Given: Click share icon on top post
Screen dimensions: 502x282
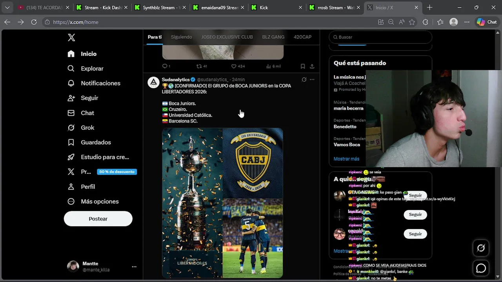Looking at the screenshot, I should (312, 66).
